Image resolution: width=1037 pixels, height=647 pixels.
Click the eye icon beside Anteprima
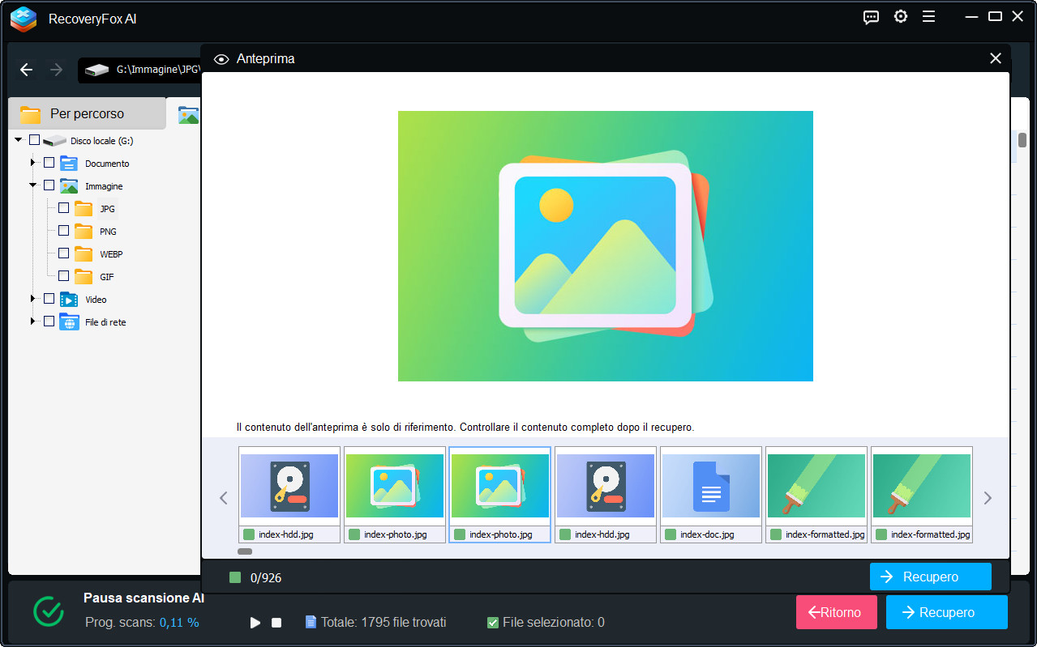[x=221, y=59]
